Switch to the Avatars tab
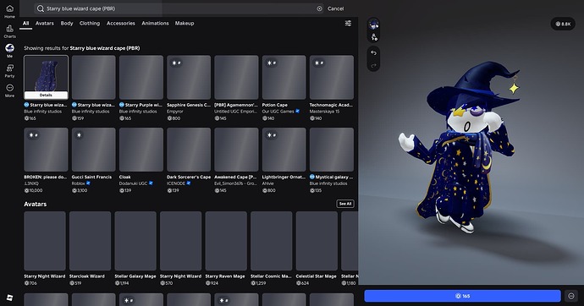 point(45,23)
